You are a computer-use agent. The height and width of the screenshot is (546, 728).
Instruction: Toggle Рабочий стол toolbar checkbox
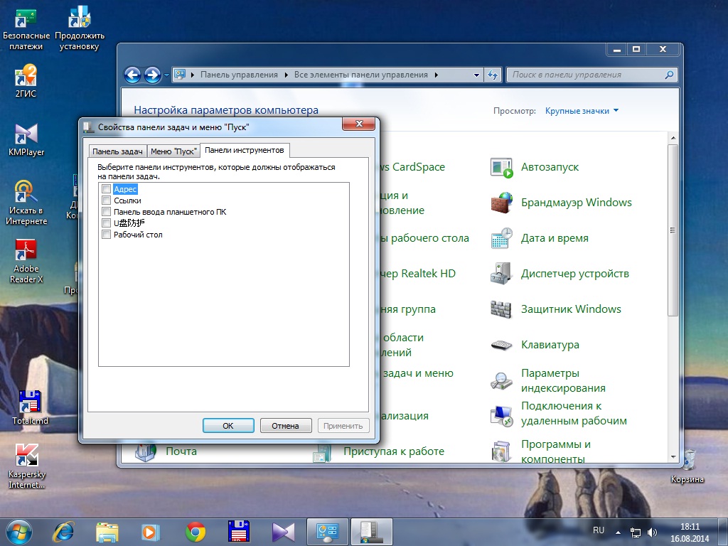(x=107, y=235)
